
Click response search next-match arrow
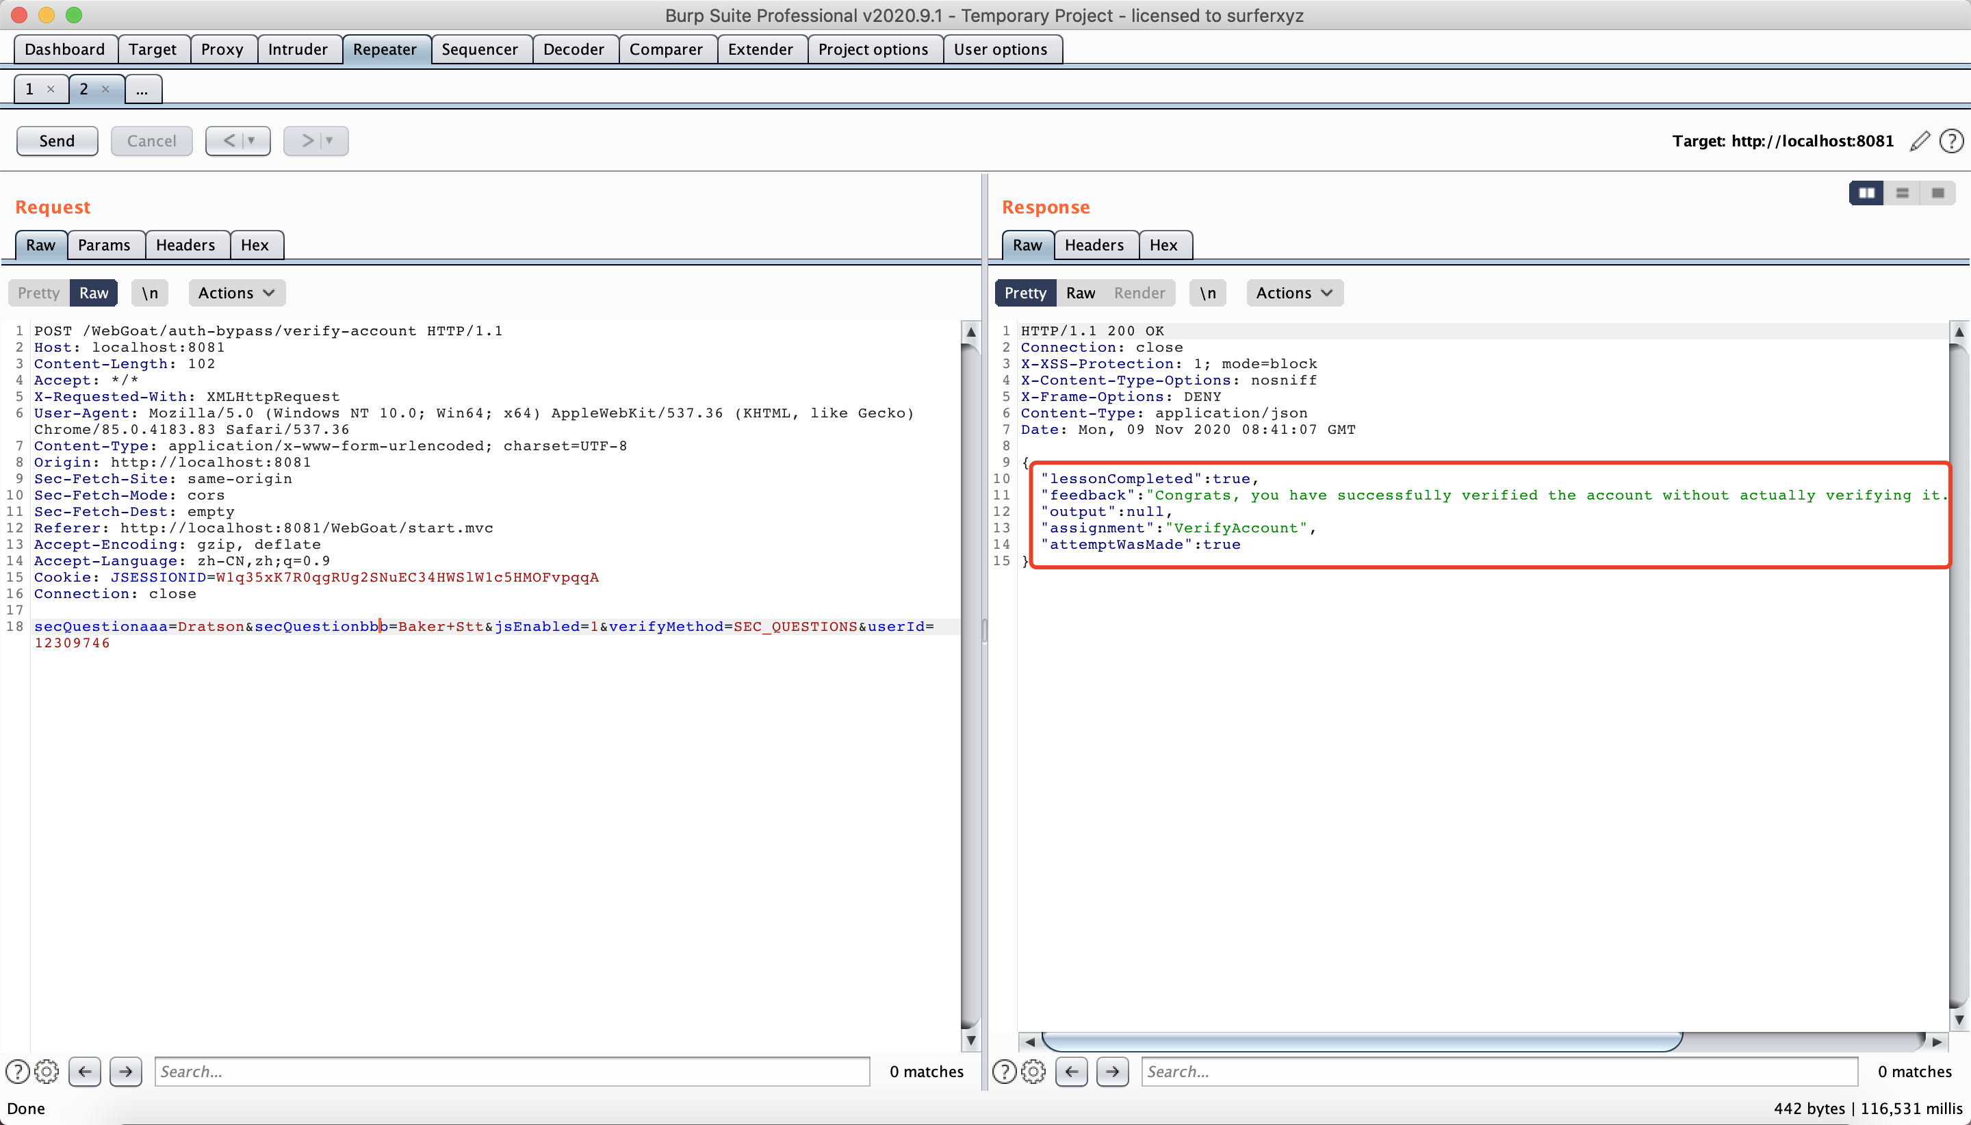1112,1072
